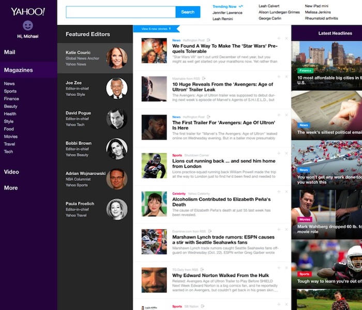Dismiss the Edward Norton Hulk story
362x310 pixels.
point(286,268)
